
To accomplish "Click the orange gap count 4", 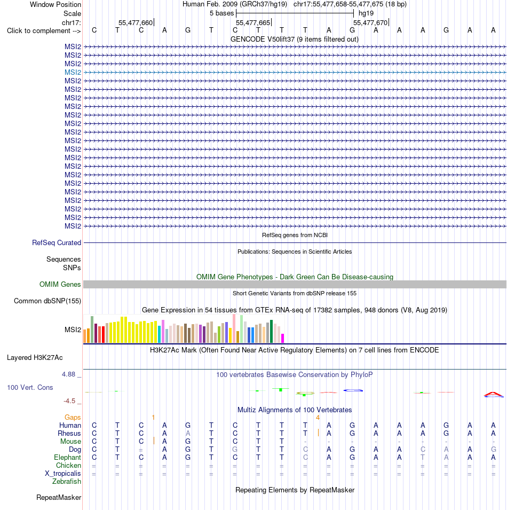I will coord(318,417).
